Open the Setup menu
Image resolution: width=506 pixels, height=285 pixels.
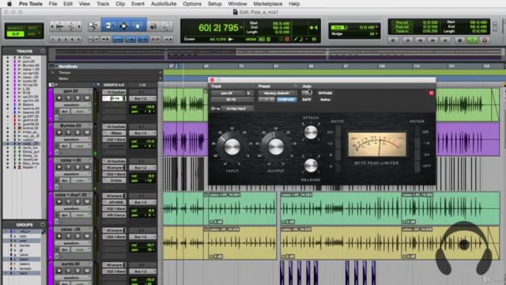click(214, 4)
